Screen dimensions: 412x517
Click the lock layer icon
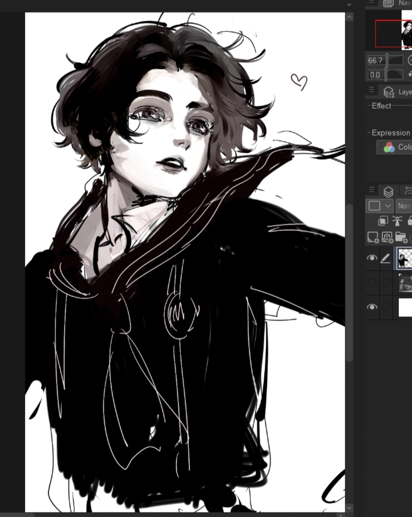(x=409, y=221)
